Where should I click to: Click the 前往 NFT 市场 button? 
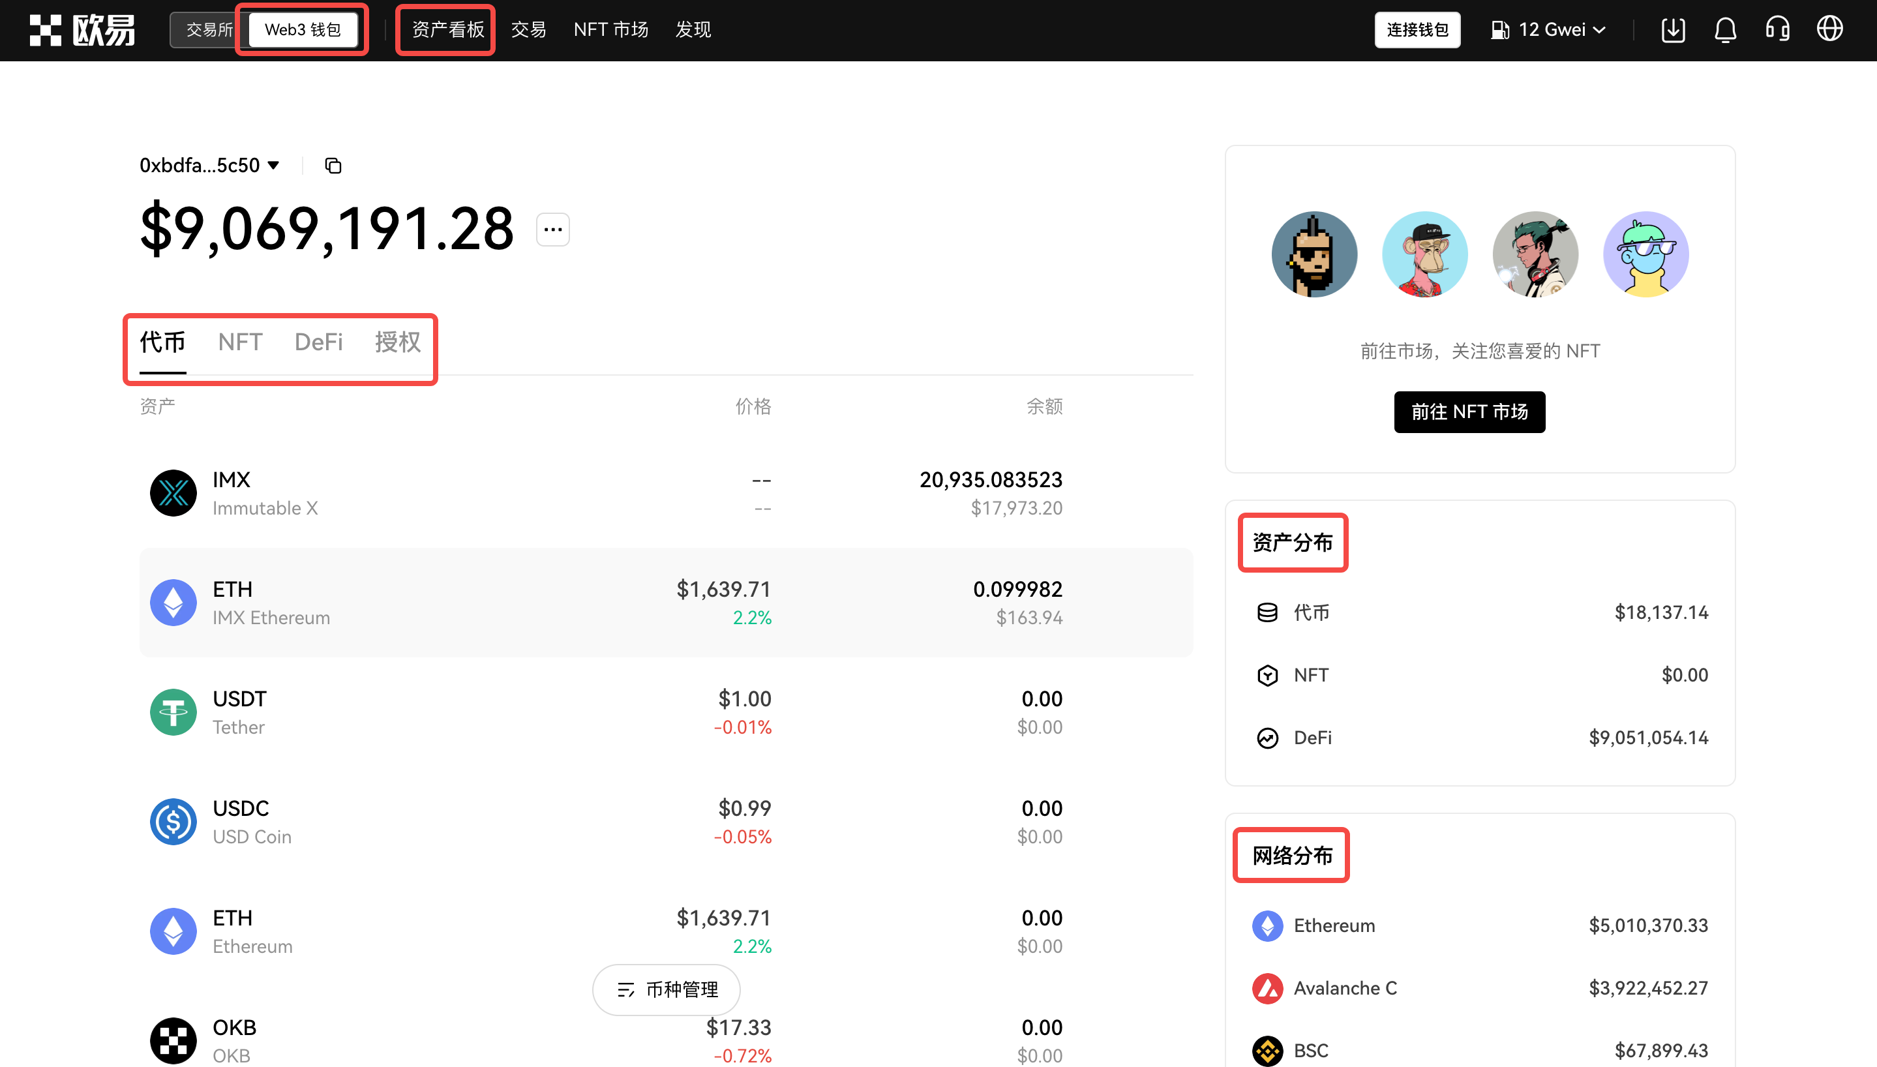1469,412
